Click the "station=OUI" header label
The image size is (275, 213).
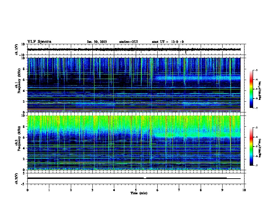click(128, 42)
